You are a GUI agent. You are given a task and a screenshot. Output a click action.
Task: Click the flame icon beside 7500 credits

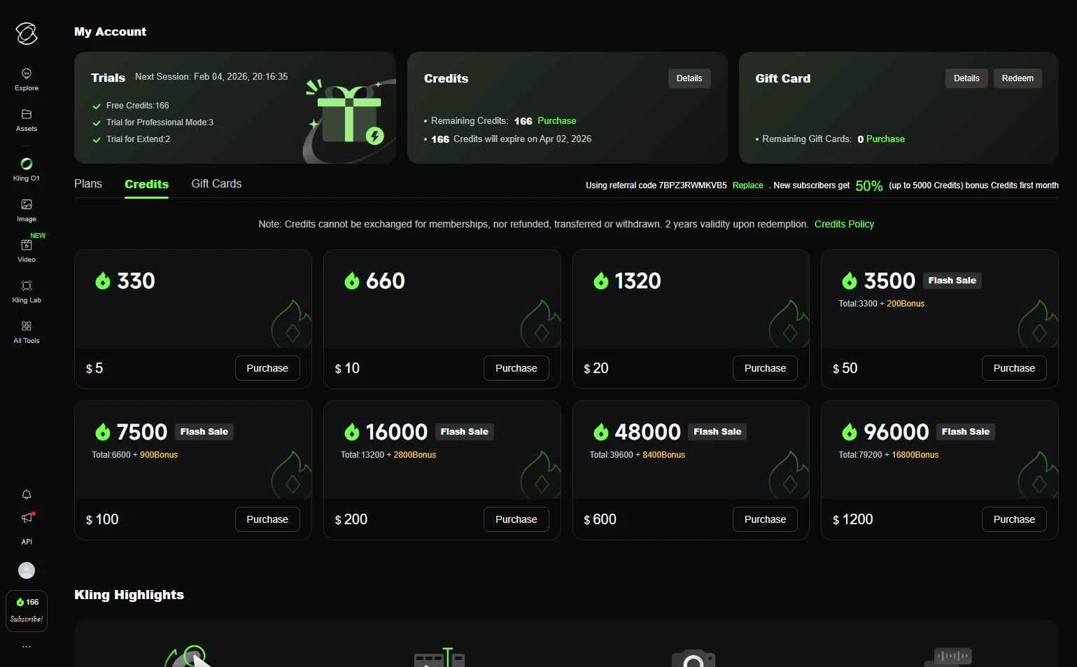pyautogui.click(x=103, y=433)
